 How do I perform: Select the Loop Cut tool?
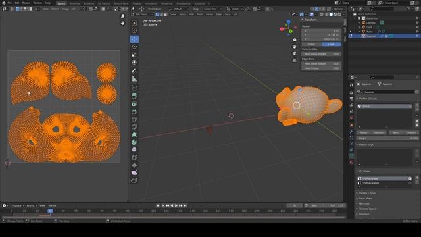click(x=134, y=119)
